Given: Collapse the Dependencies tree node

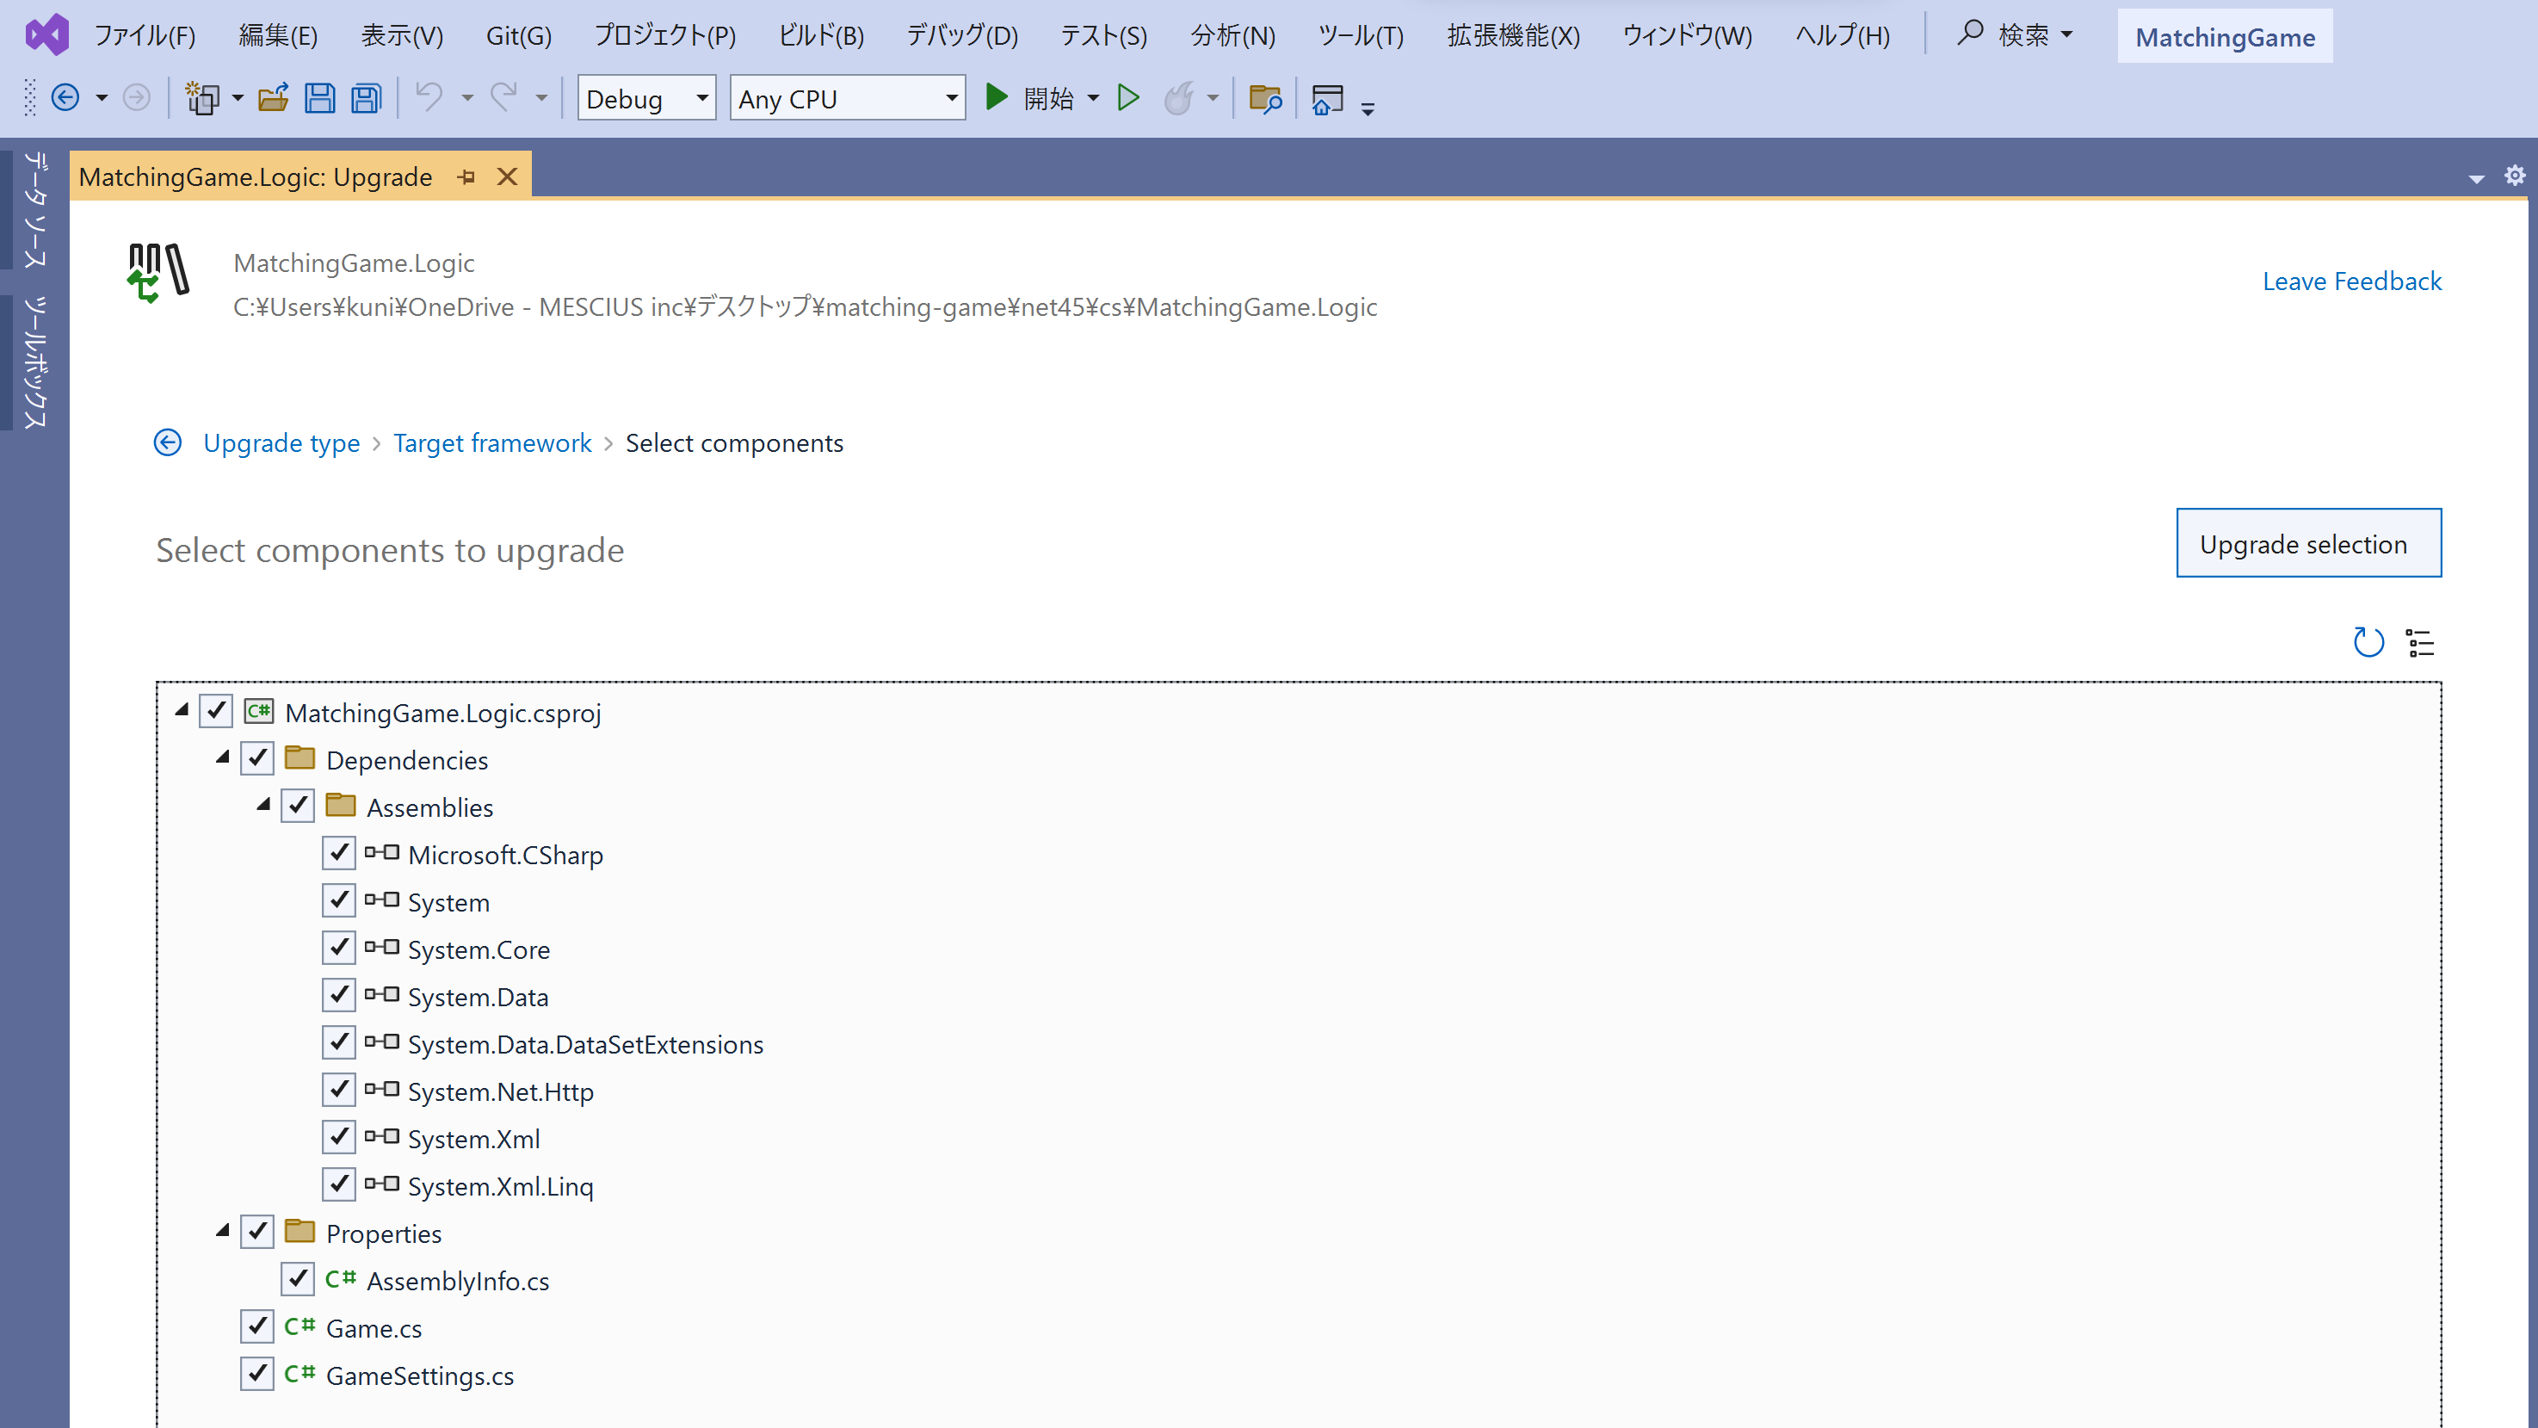Looking at the screenshot, I should (223, 757).
